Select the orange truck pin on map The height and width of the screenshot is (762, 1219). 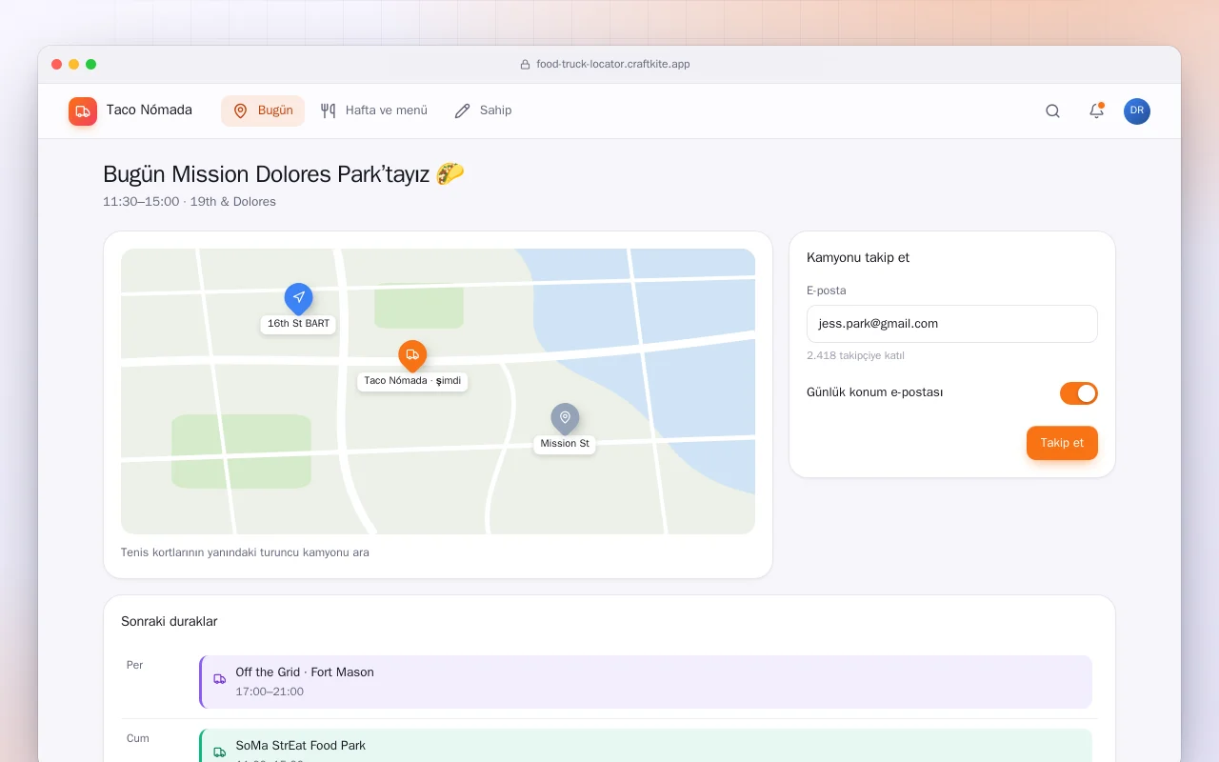tap(412, 356)
